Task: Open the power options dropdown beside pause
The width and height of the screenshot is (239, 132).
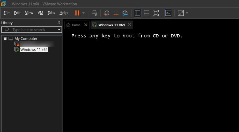Action: (x=83, y=13)
